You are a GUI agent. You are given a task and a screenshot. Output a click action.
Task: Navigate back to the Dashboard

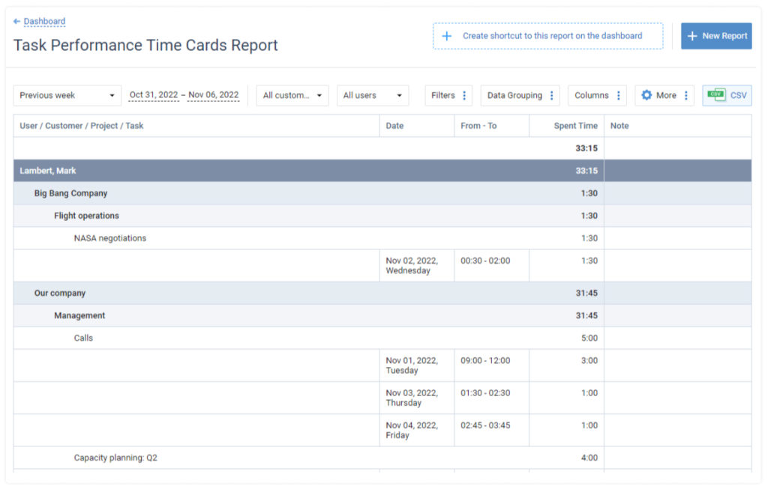43,21
